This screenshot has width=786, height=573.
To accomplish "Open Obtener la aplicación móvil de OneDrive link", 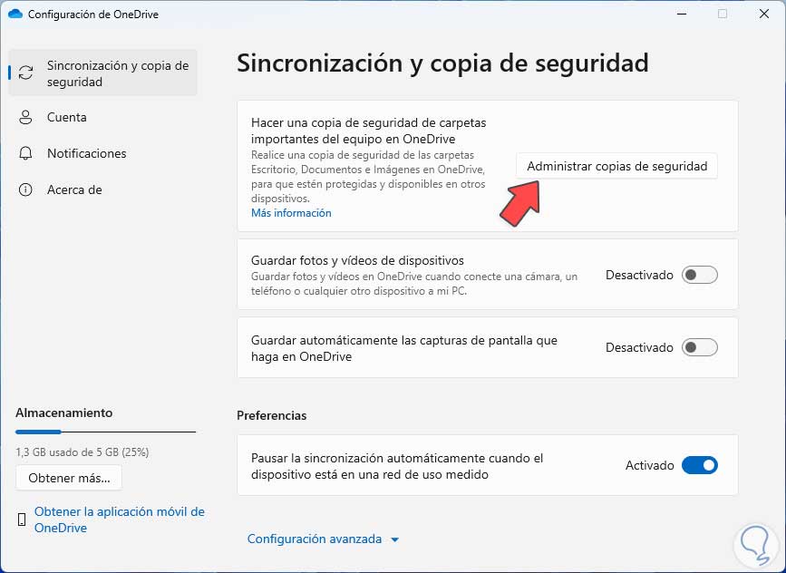I will tap(120, 520).
